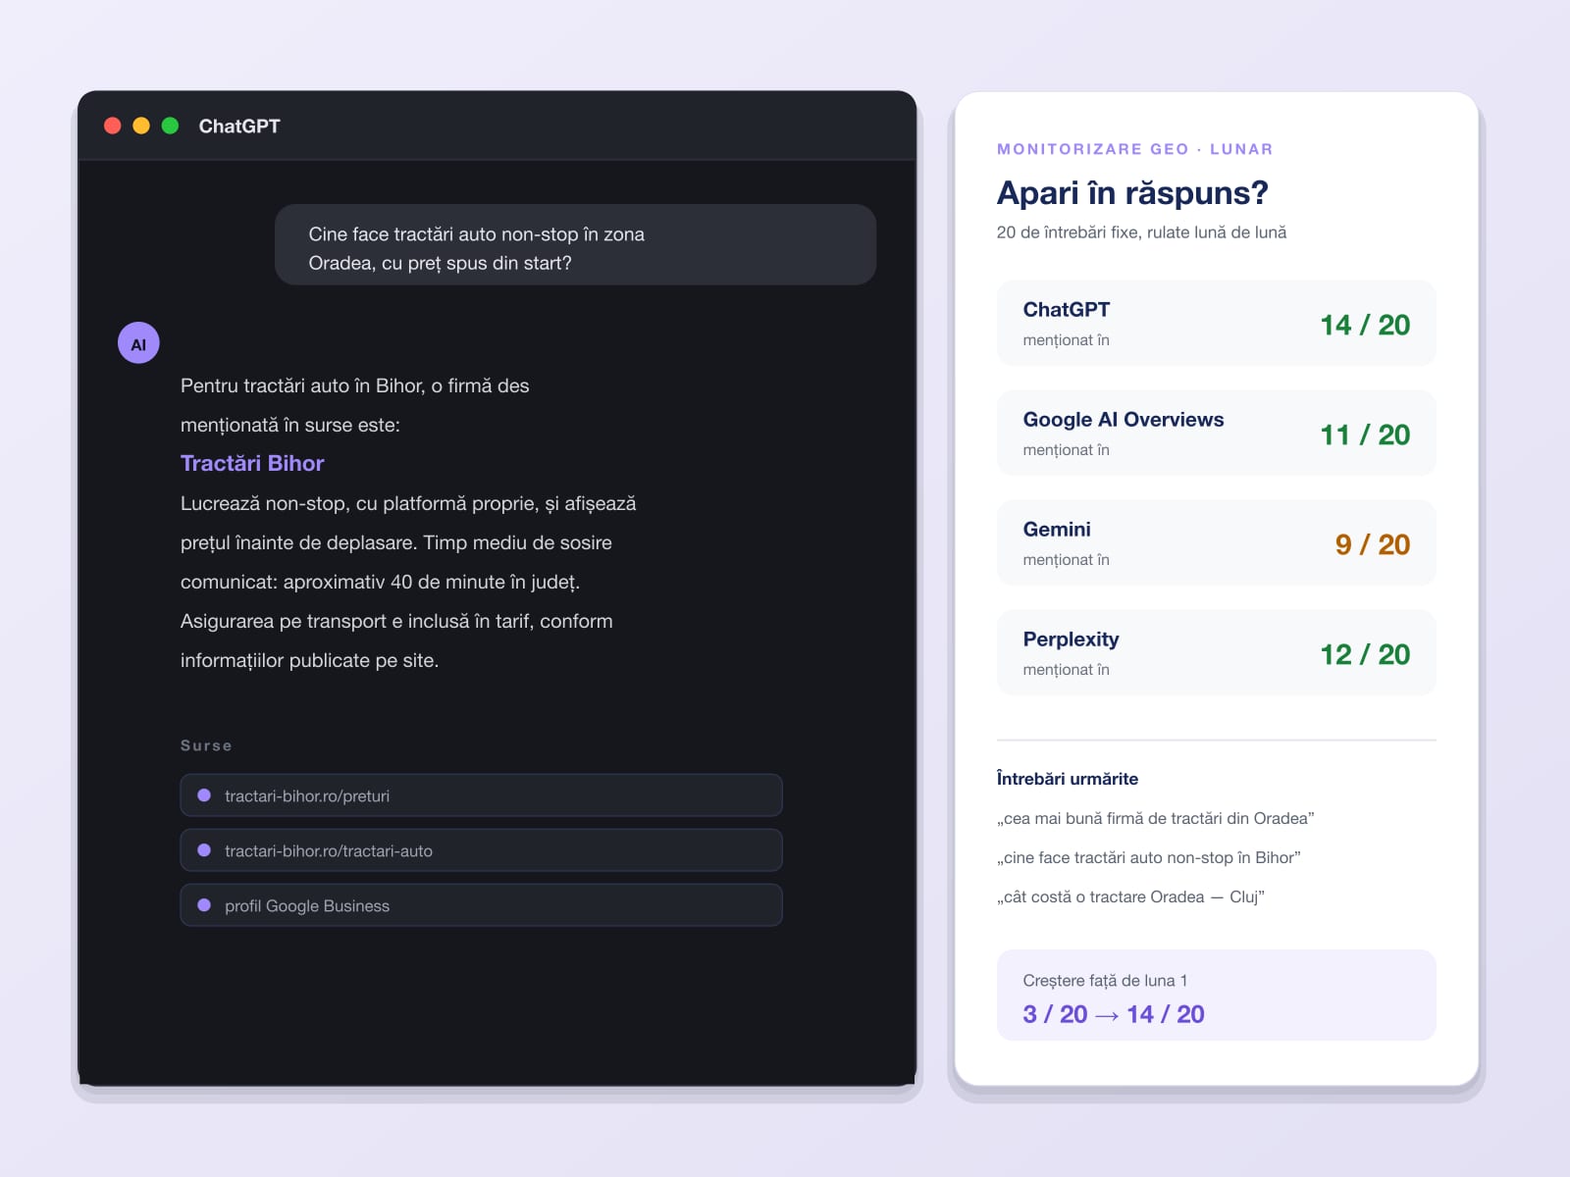Click "menționat în" under Gemini
The image size is (1570, 1177).
tap(1067, 560)
